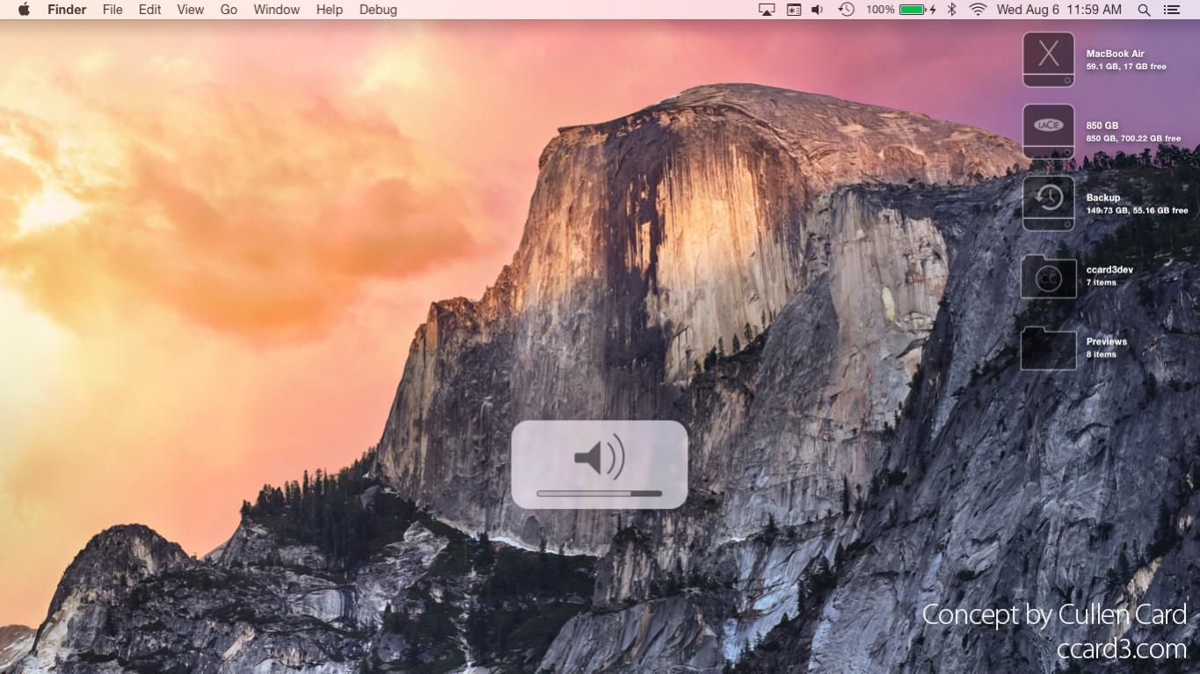Image resolution: width=1200 pixels, height=674 pixels.
Task: Open Spotlight search magnifier icon
Action: coord(1144,10)
